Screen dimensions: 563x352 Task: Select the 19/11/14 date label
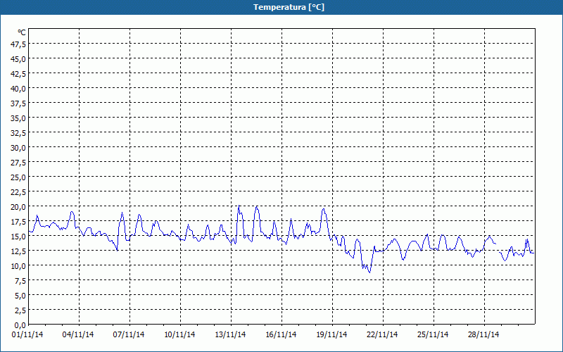(331, 334)
